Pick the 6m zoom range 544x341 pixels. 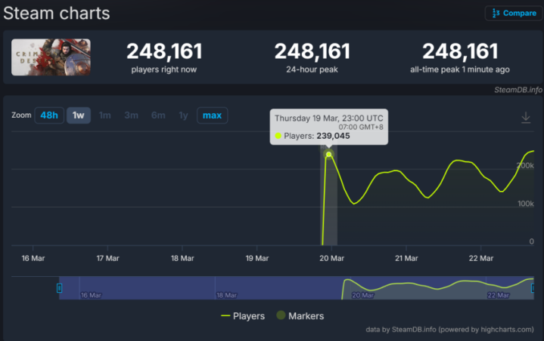pyautogui.click(x=158, y=115)
